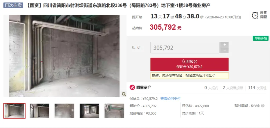The width and height of the screenshot is (270, 128).
Task: Click the 设置提醒 text label
Action: (x=263, y=15)
